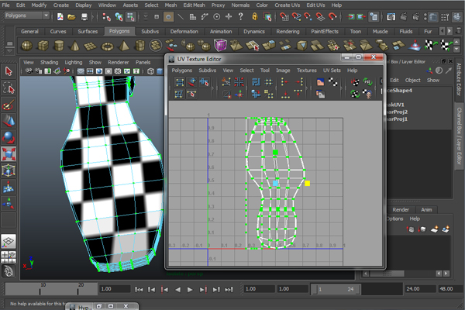Open the Lighting menu in viewport panel
Screen dimensions: 465x310
click(74, 62)
